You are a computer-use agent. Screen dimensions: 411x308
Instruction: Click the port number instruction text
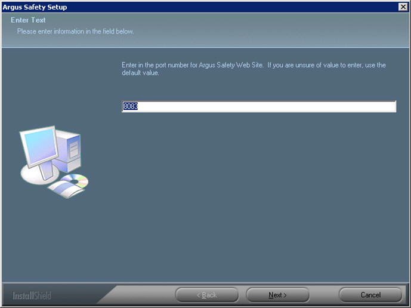point(254,69)
